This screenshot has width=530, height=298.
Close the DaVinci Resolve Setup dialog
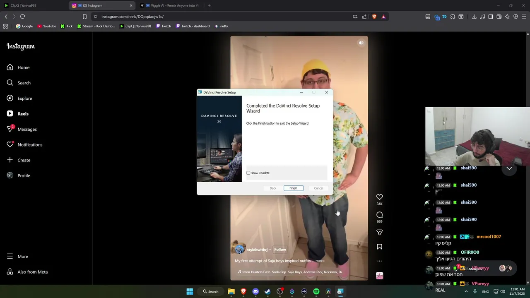point(326,92)
